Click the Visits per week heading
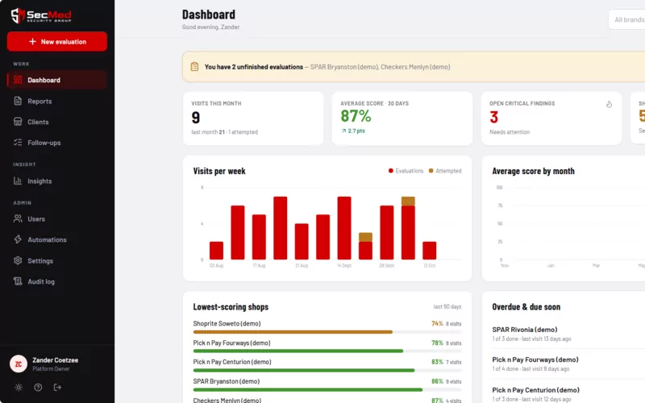The height and width of the screenshot is (403, 645). click(219, 171)
